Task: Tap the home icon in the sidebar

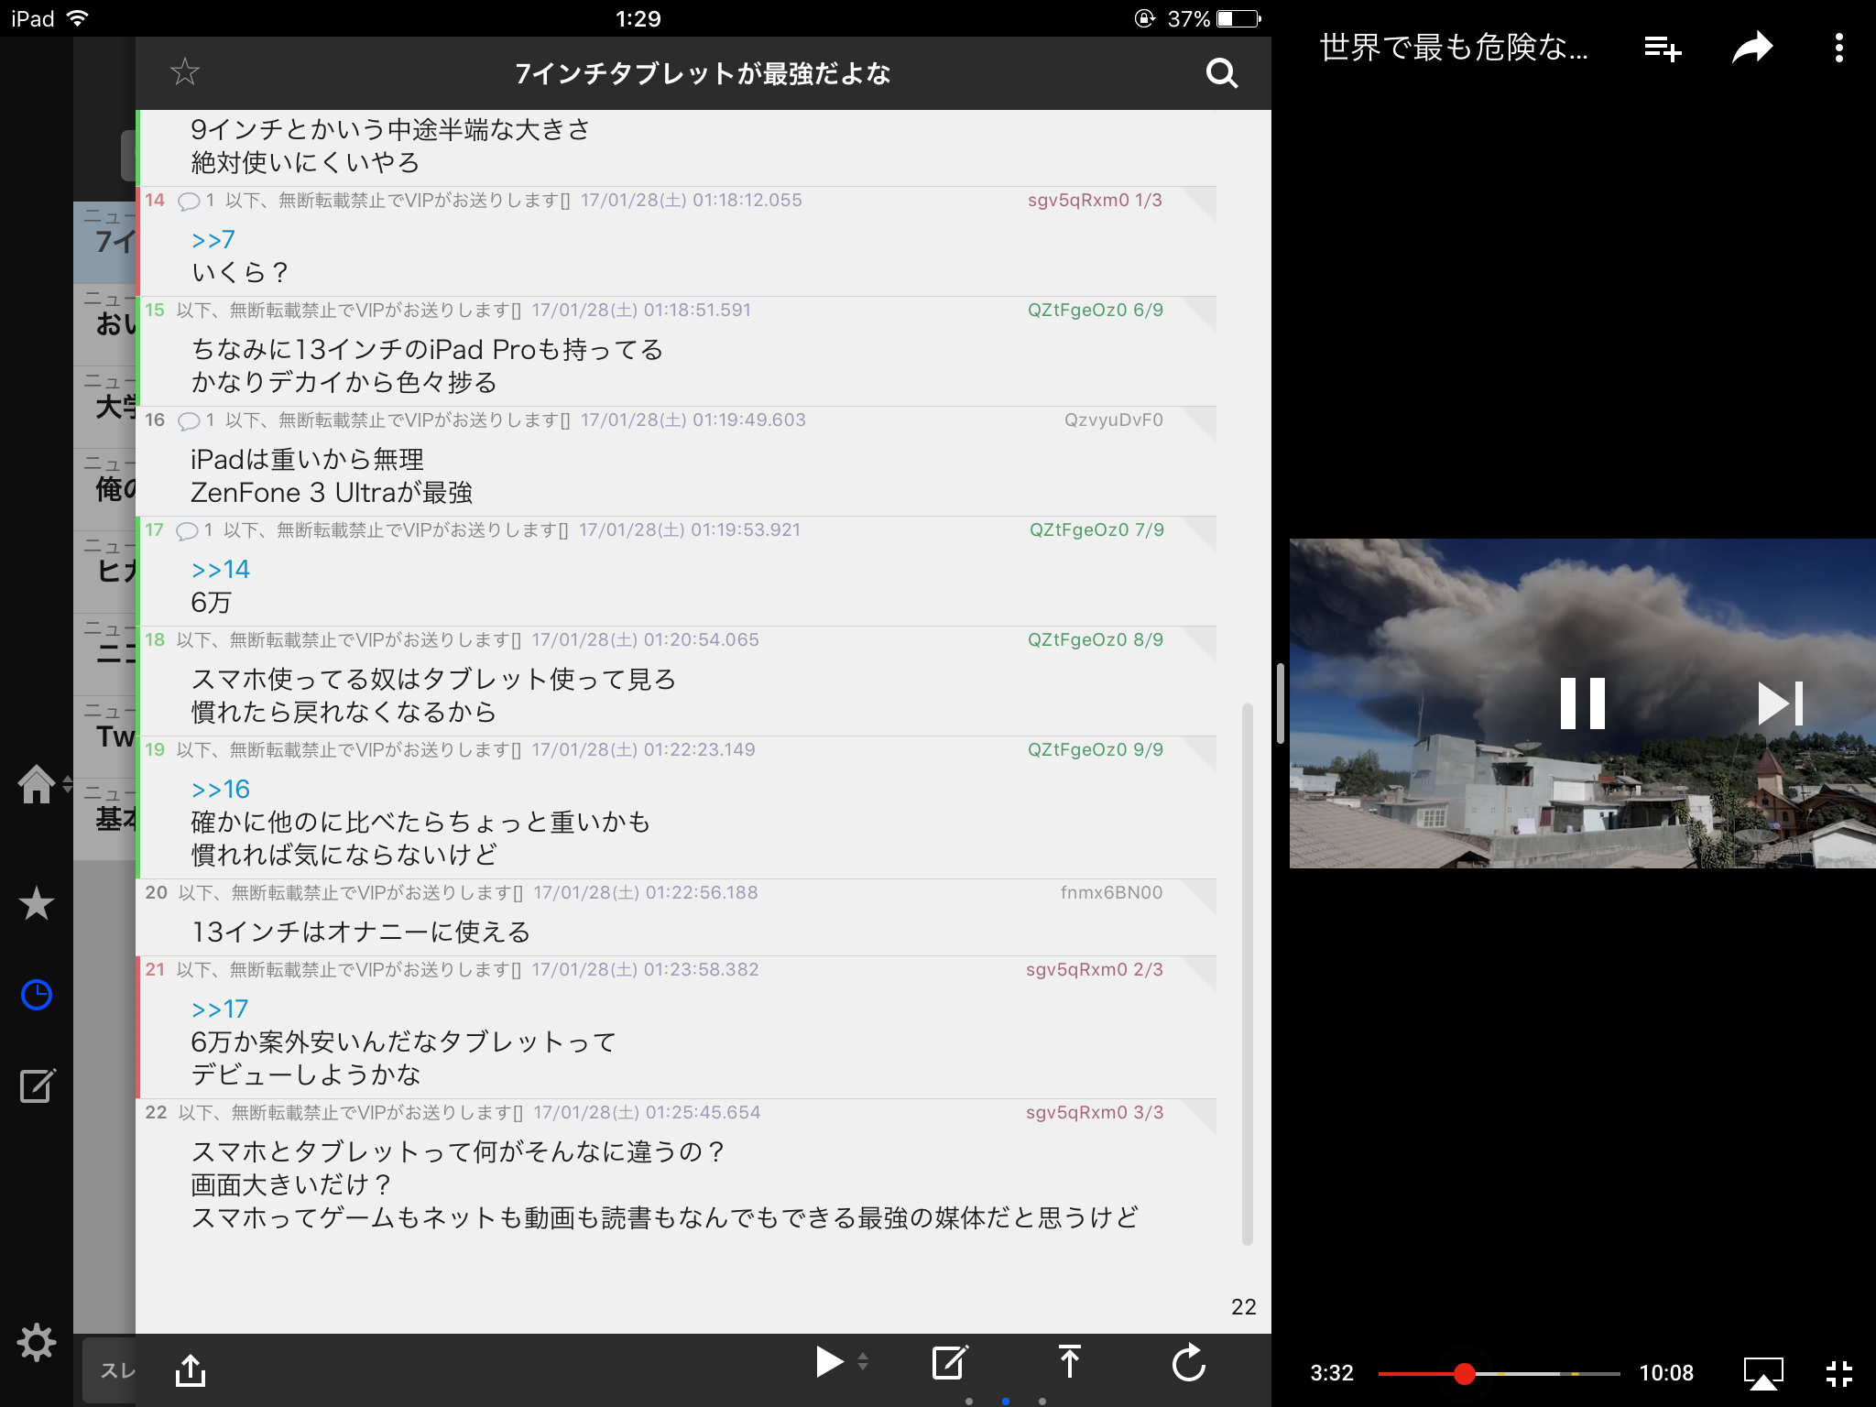Action: pos(37,784)
